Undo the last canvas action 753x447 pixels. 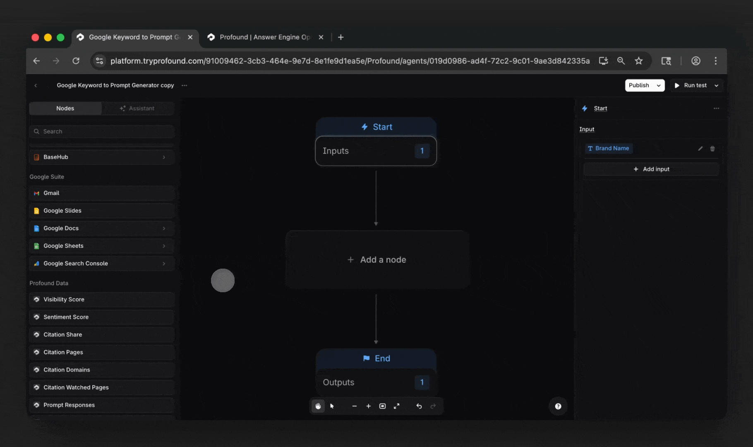click(419, 406)
